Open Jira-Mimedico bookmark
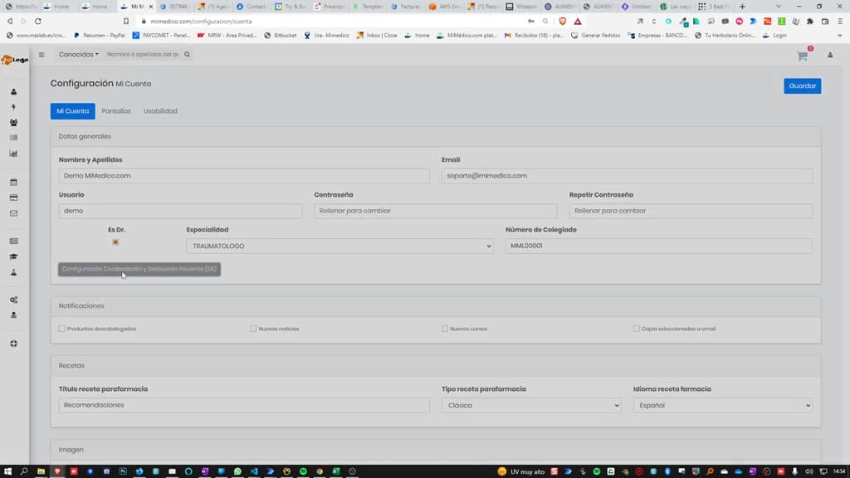850x478 pixels. [326, 35]
